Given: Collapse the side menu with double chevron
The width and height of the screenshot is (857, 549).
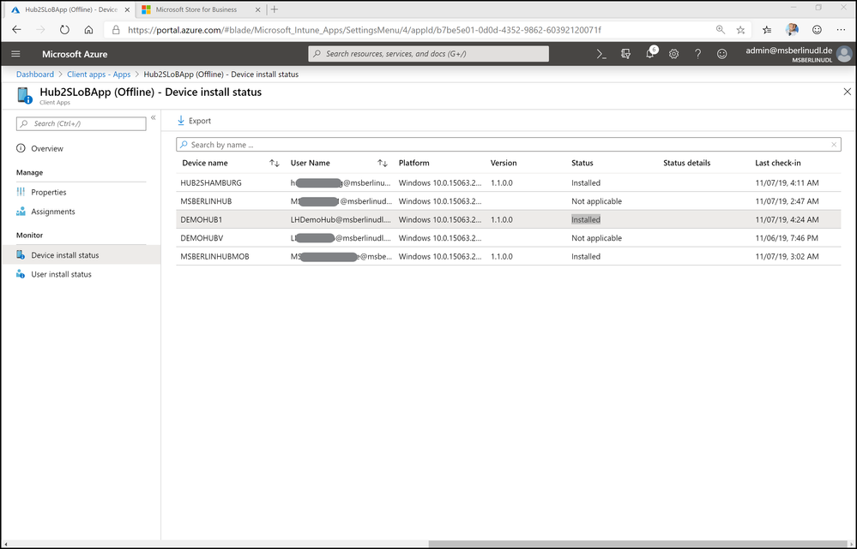Looking at the screenshot, I should click(x=154, y=118).
